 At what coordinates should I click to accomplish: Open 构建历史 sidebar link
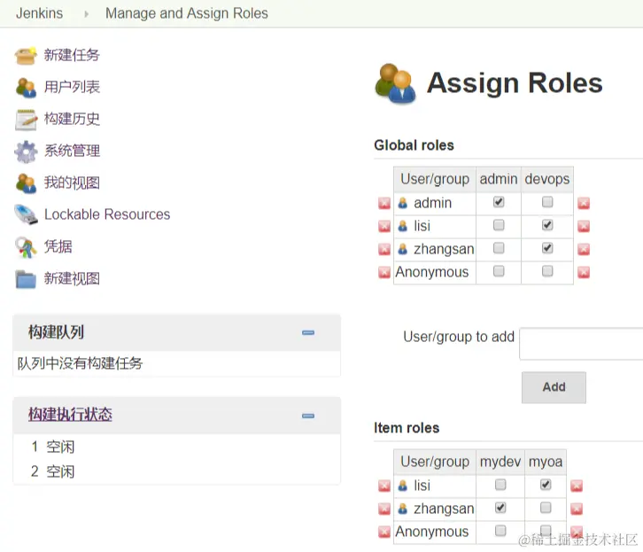click(72, 119)
